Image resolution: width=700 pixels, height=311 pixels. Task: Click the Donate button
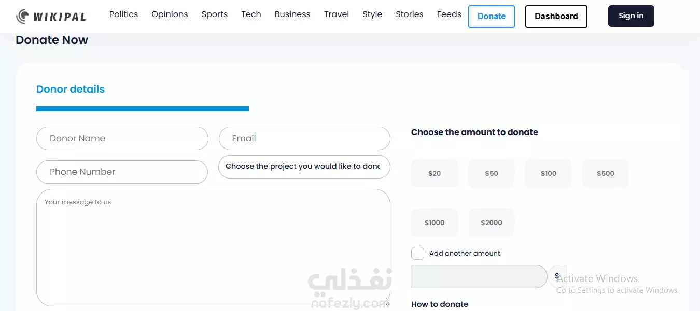pyautogui.click(x=491, y=17)
